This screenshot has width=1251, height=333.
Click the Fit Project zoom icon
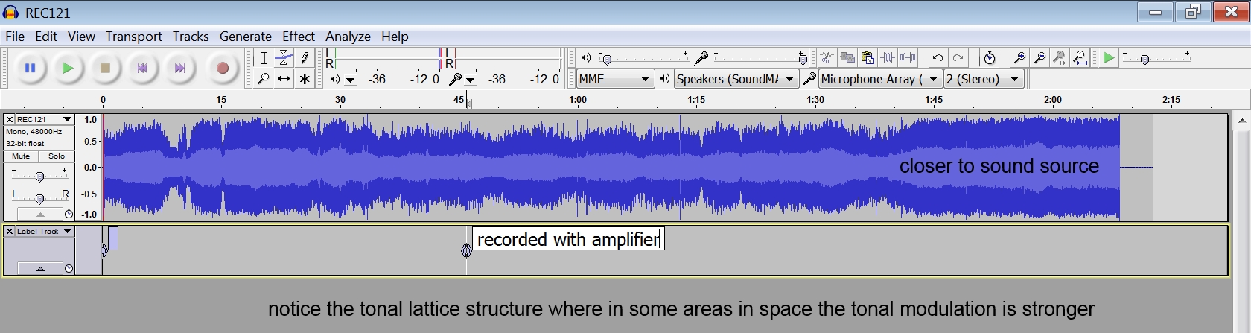(x=1080, y=58)
